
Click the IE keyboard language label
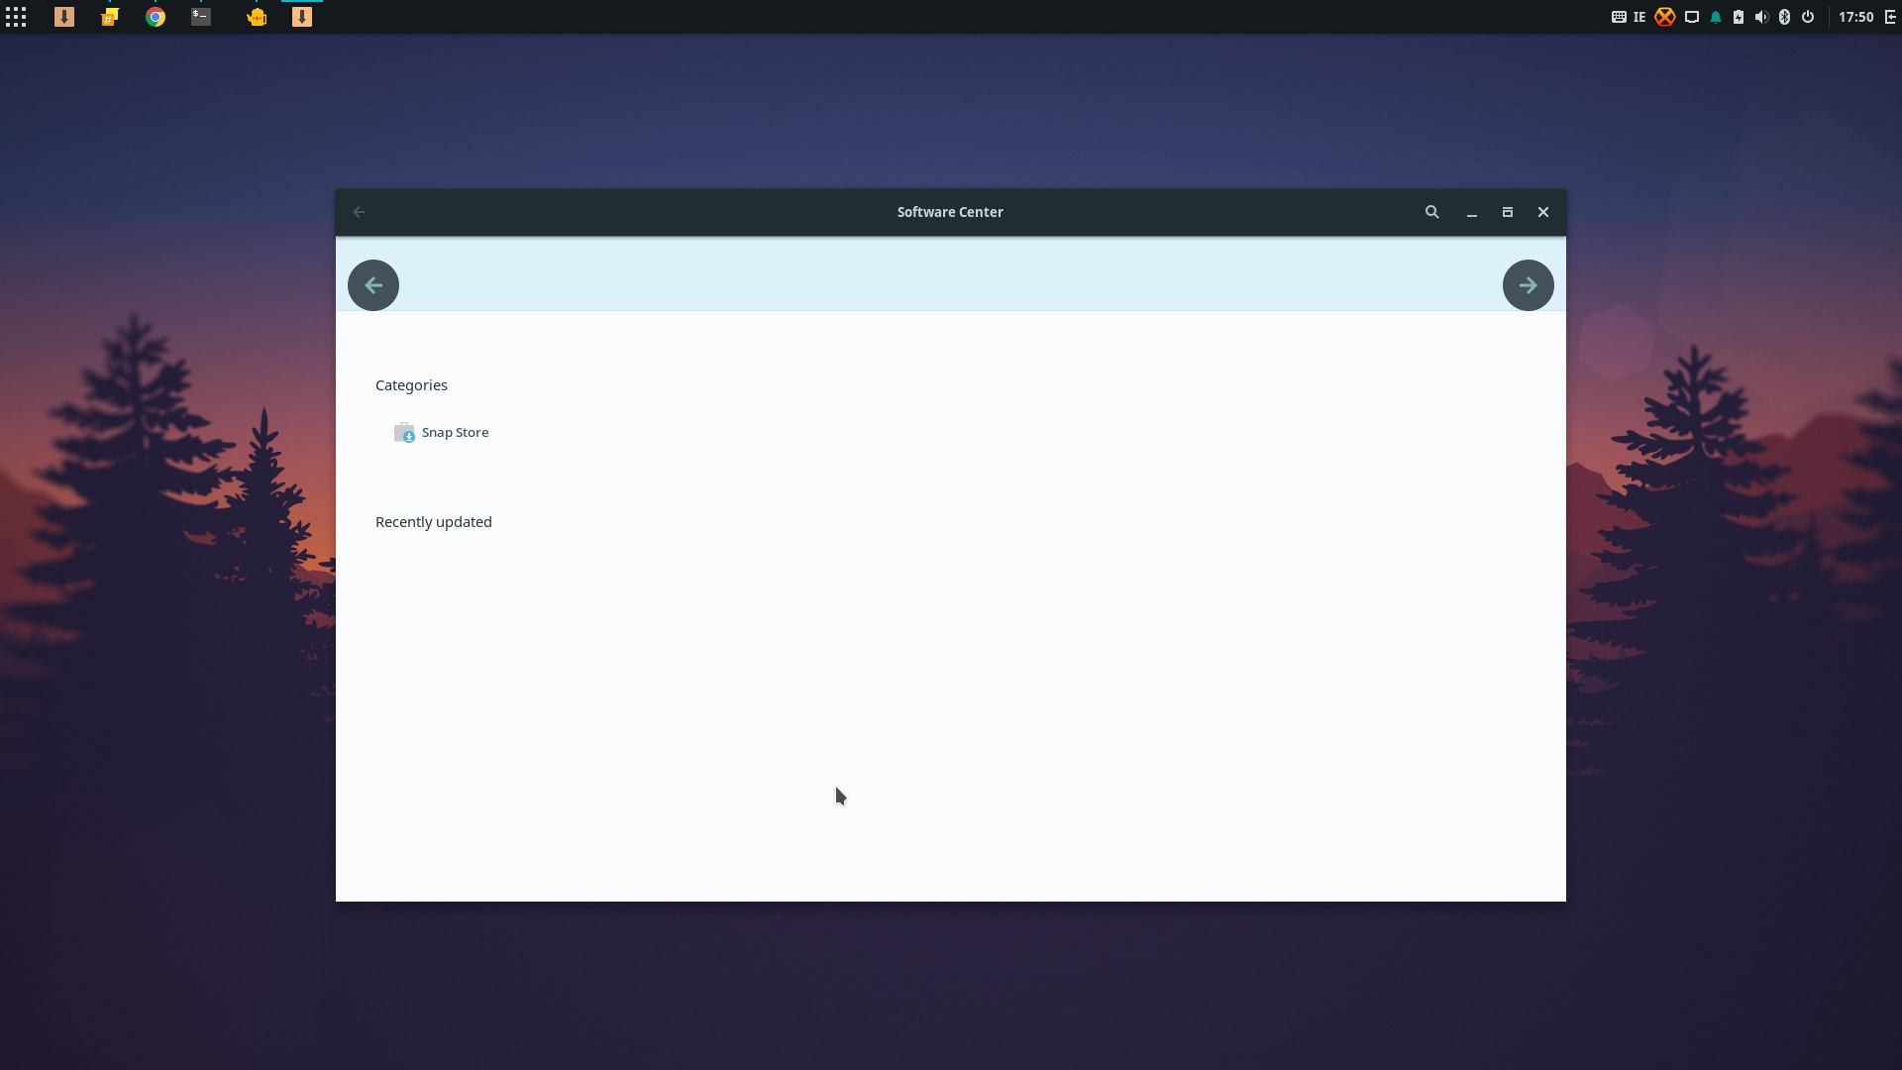1639,17
